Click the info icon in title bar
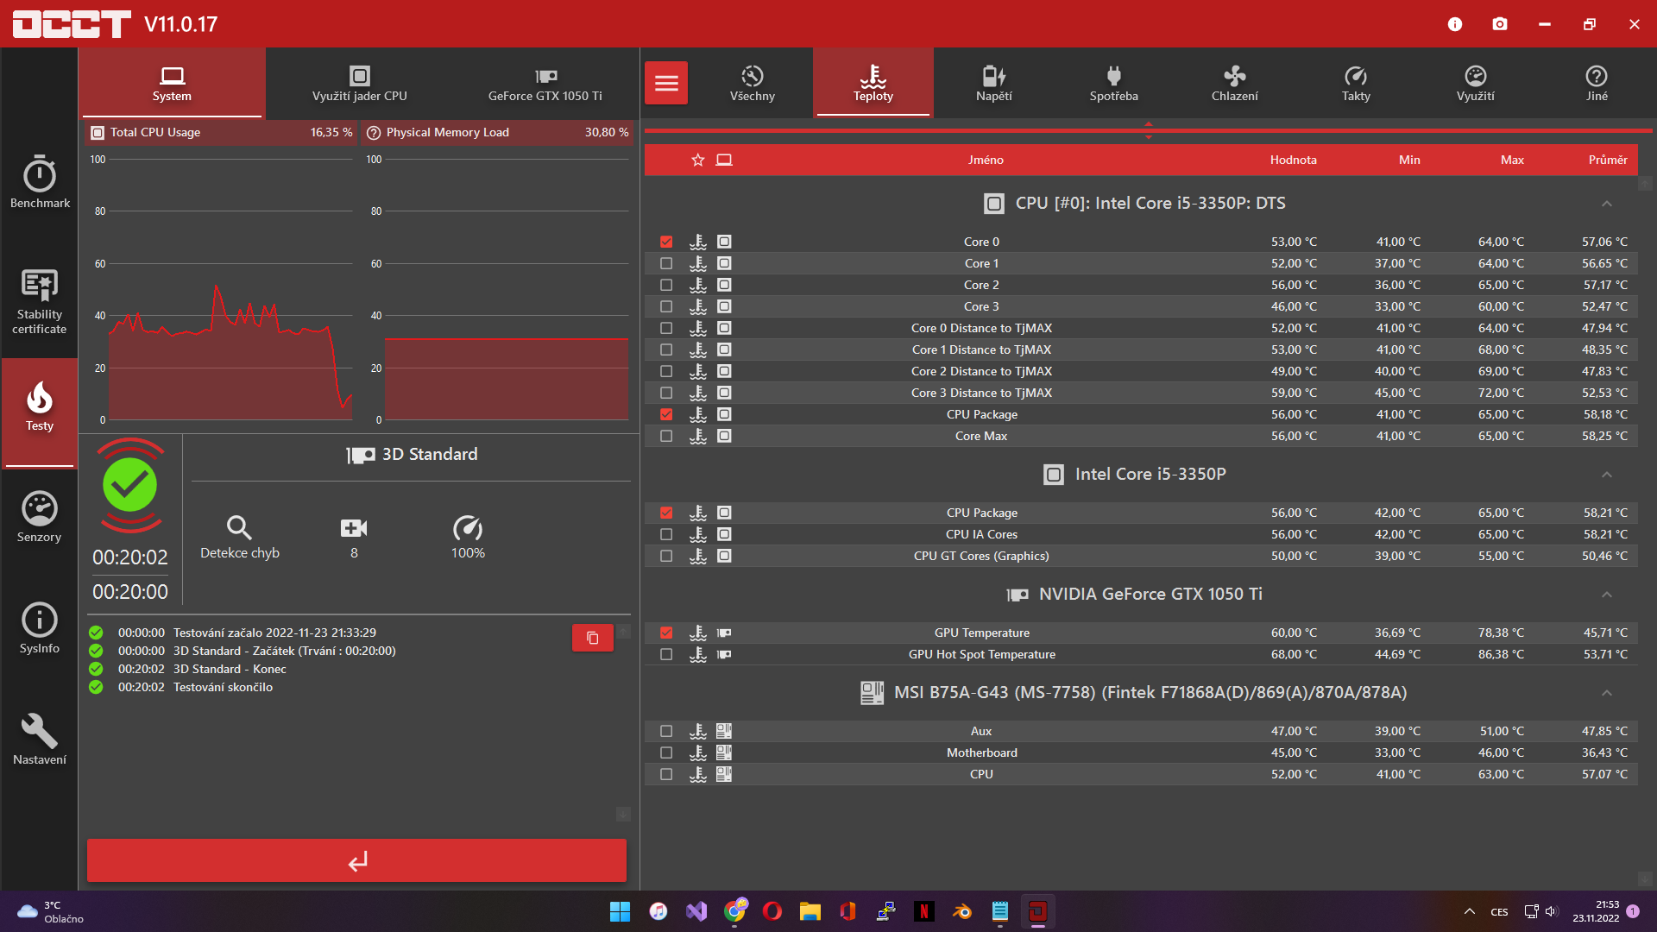The image size is (1657, 932). [1455, 24]
